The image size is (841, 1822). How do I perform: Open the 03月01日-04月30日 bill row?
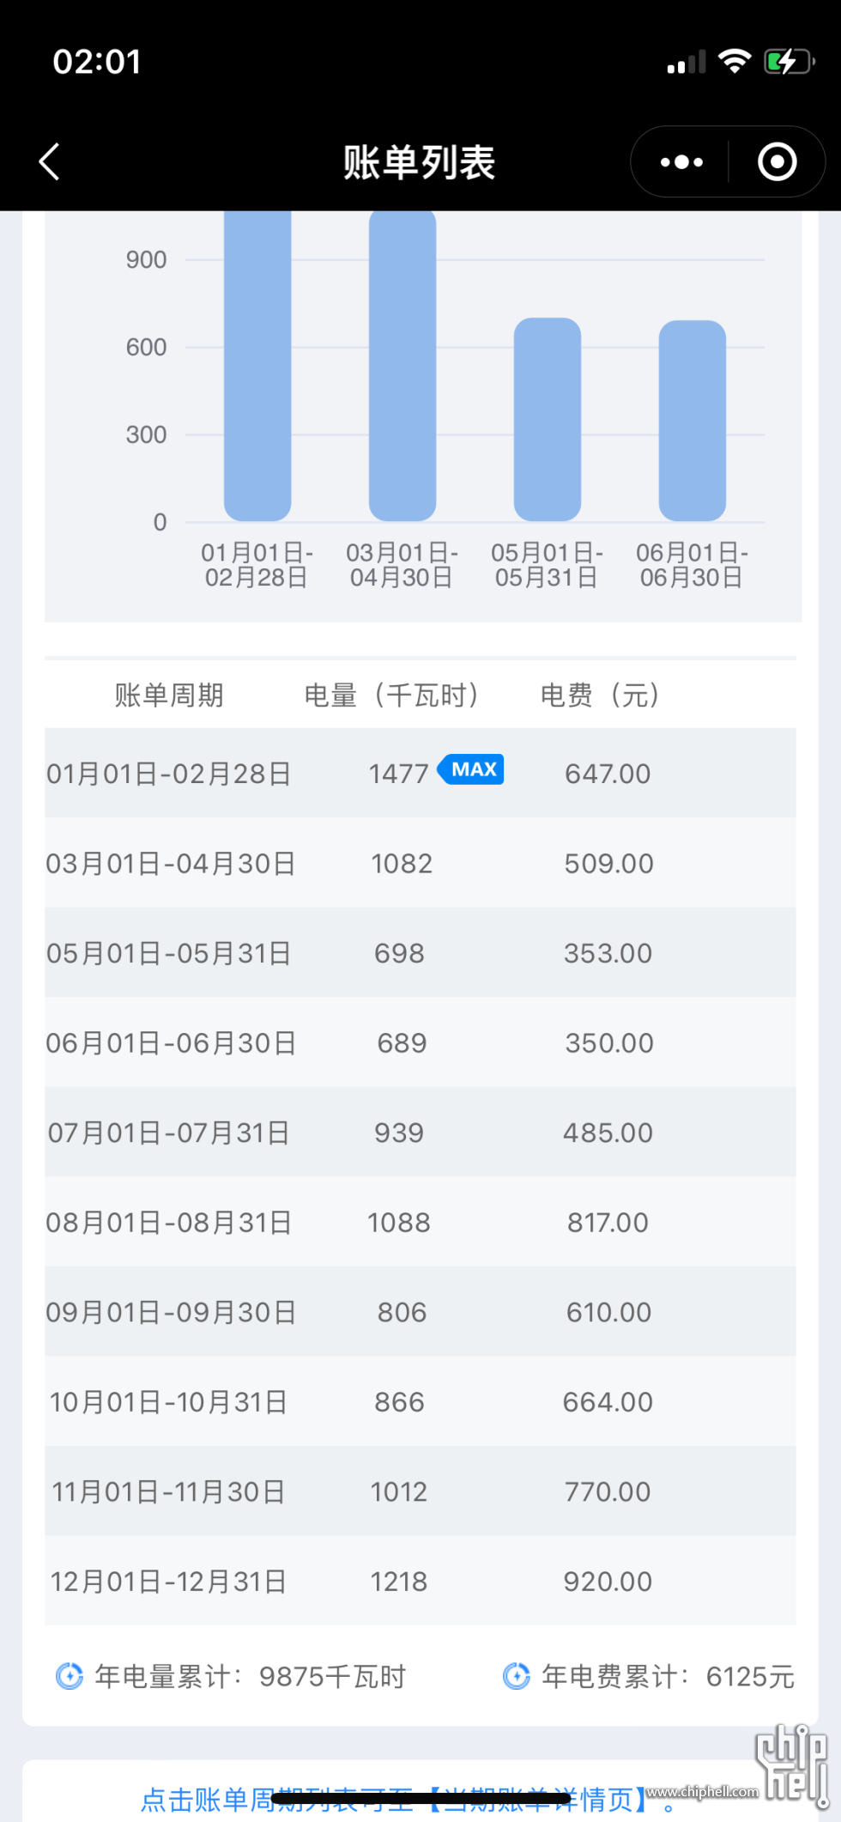(x=420, y=863)
